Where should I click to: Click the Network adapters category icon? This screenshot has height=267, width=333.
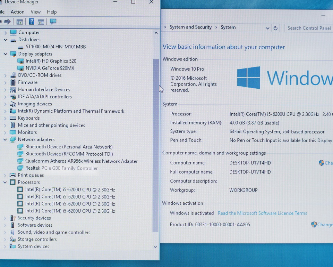coord(13,140)
